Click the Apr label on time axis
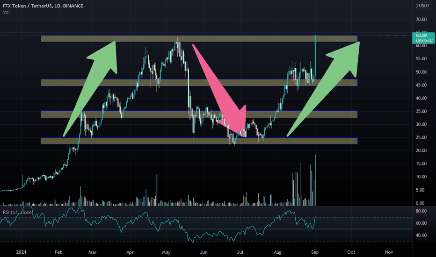Screen dimensions: 436x257 pos(130,252)
